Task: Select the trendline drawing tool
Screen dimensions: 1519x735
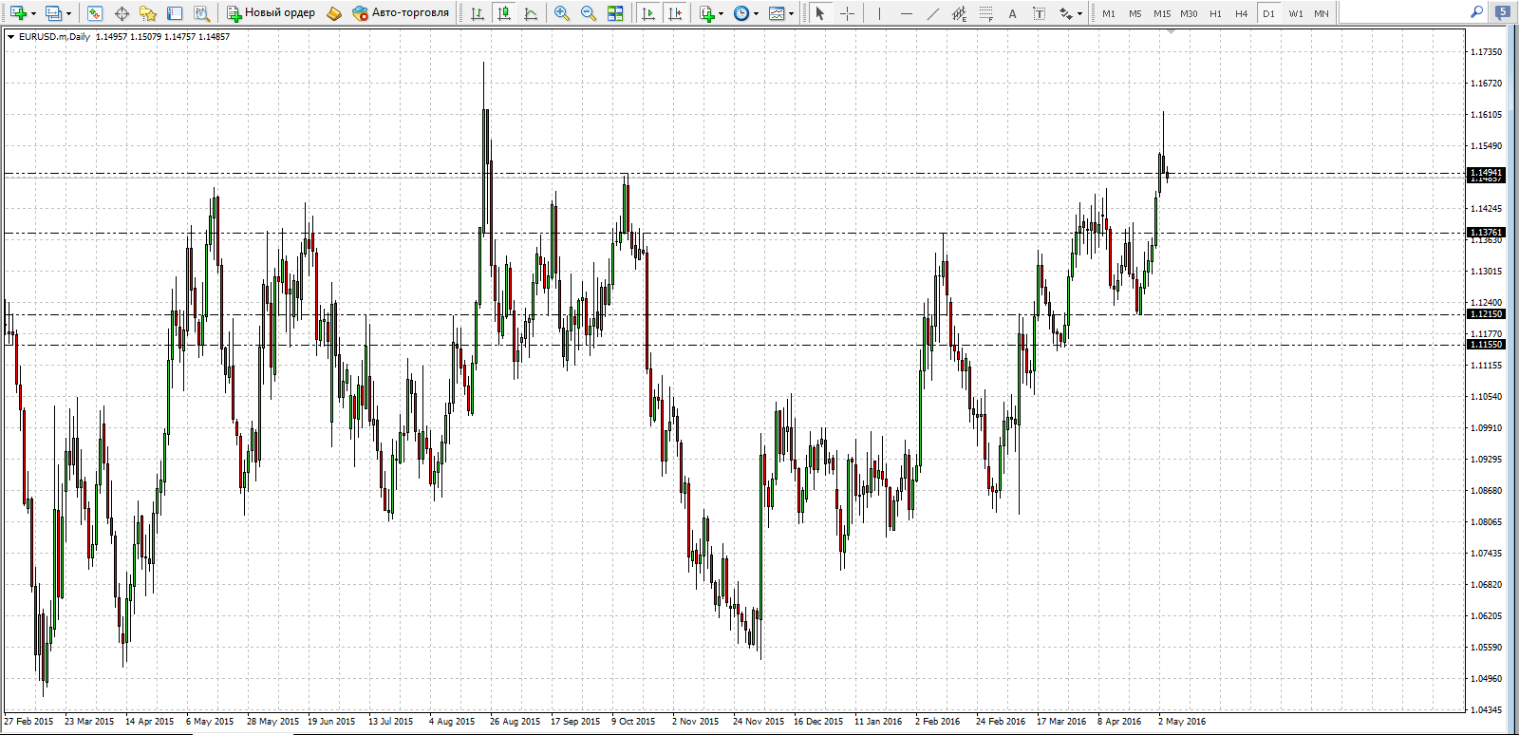Action: (932, 13)
